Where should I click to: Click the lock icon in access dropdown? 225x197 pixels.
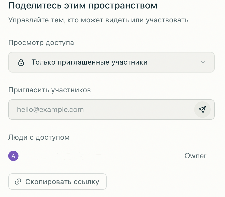click(x=21, y=62)
